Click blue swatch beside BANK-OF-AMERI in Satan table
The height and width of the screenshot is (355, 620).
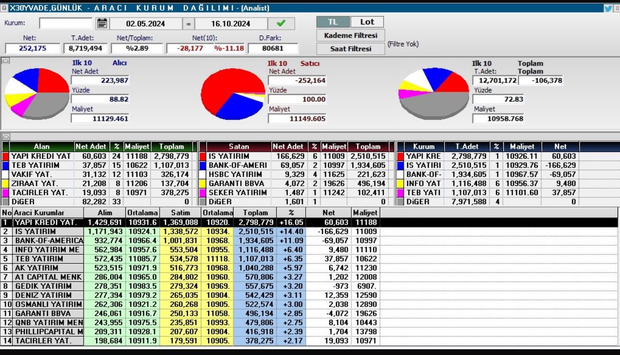[203, 165]
